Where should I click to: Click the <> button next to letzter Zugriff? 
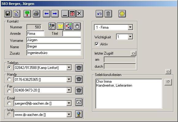133,53
